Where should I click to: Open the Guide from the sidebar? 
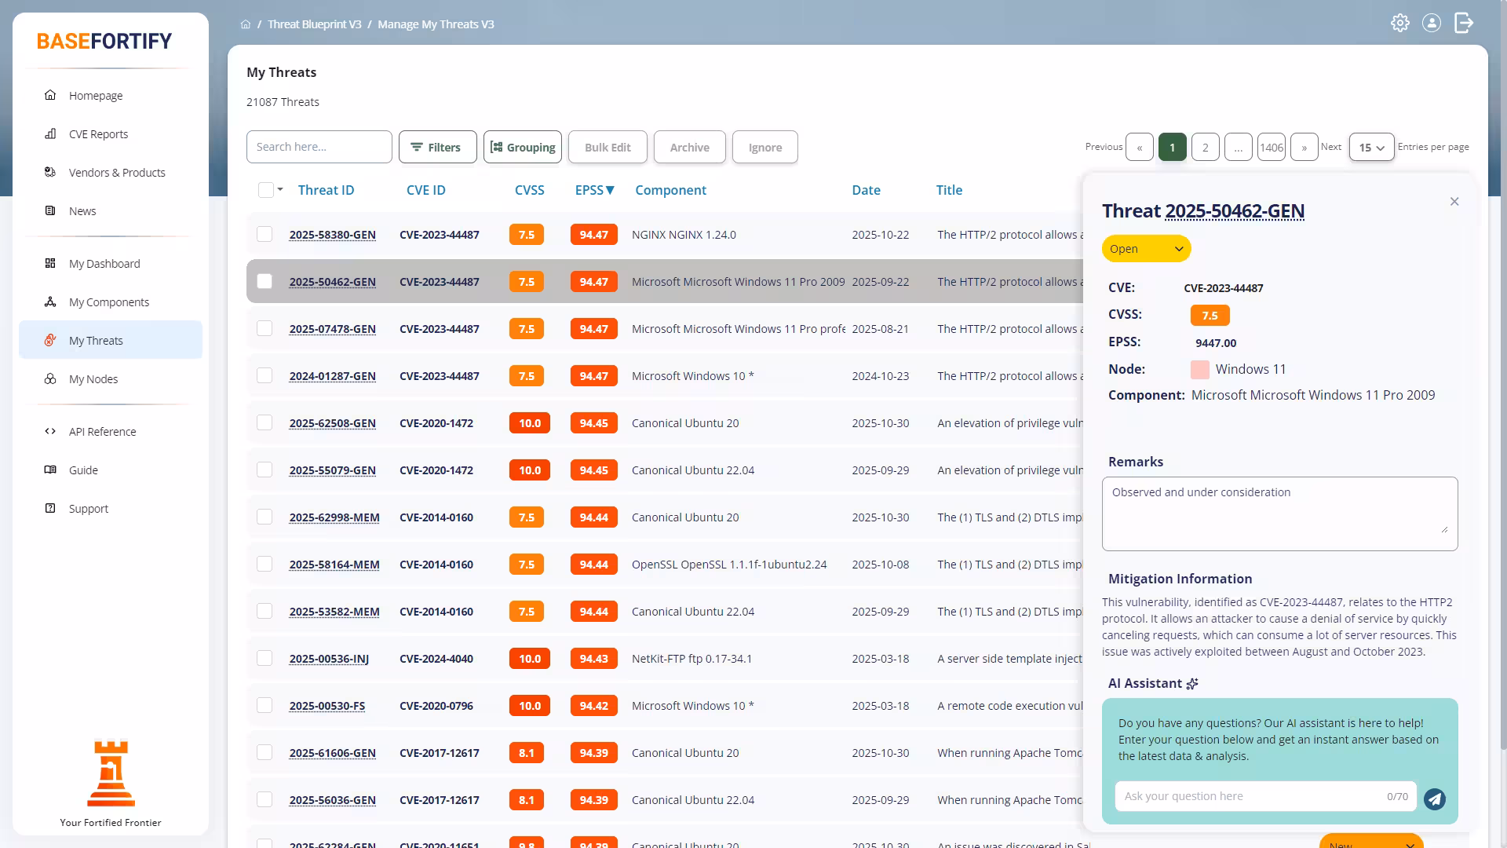click(82, 470)
